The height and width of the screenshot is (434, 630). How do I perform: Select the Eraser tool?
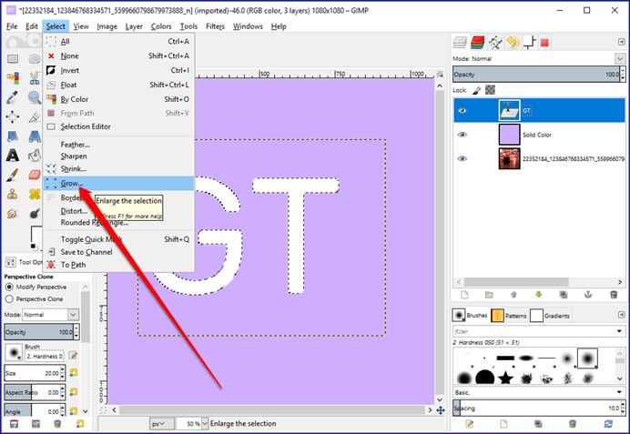point(35,175)
